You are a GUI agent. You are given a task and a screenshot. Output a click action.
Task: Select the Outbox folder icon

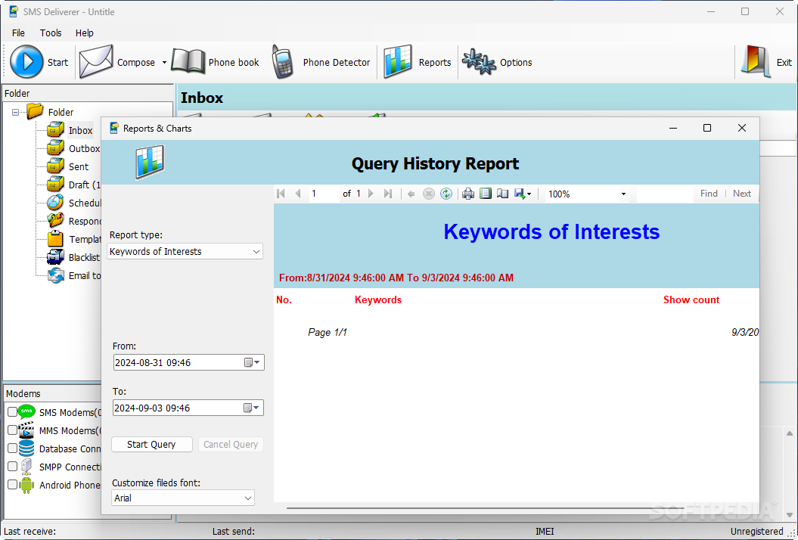pyautogui.click(x=55, y=148)
